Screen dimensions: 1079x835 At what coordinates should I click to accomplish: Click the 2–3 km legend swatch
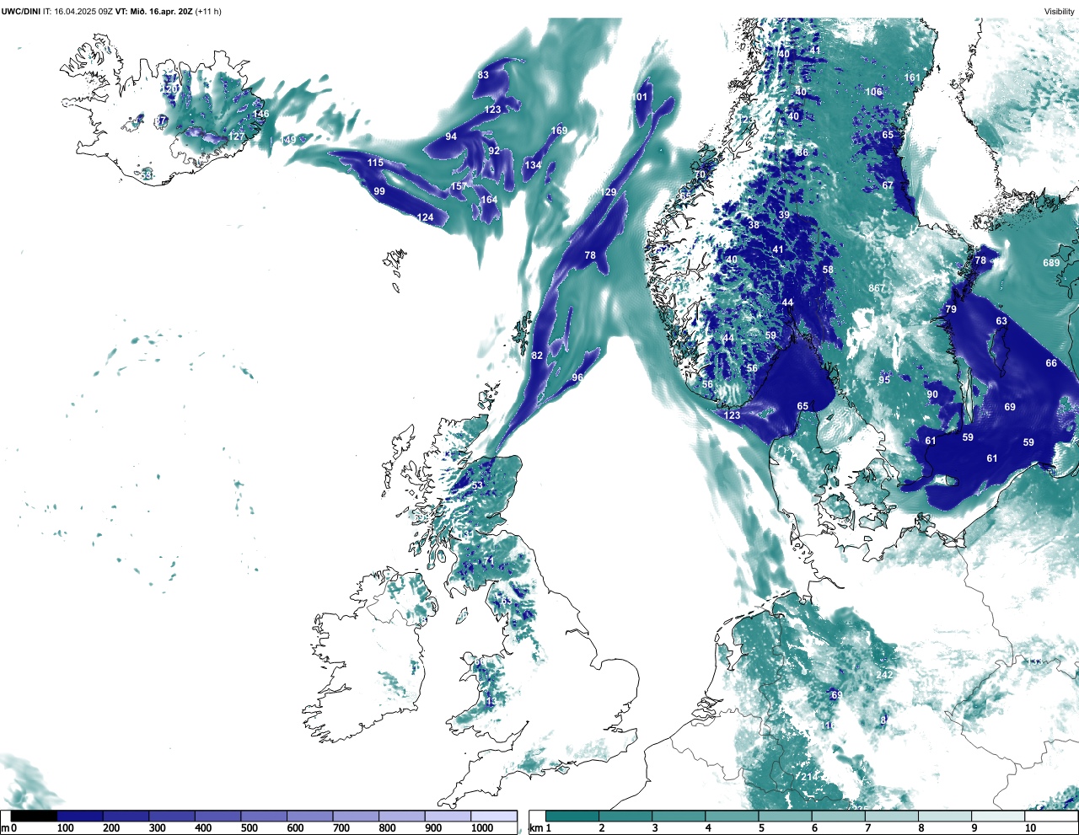point(626,816)
